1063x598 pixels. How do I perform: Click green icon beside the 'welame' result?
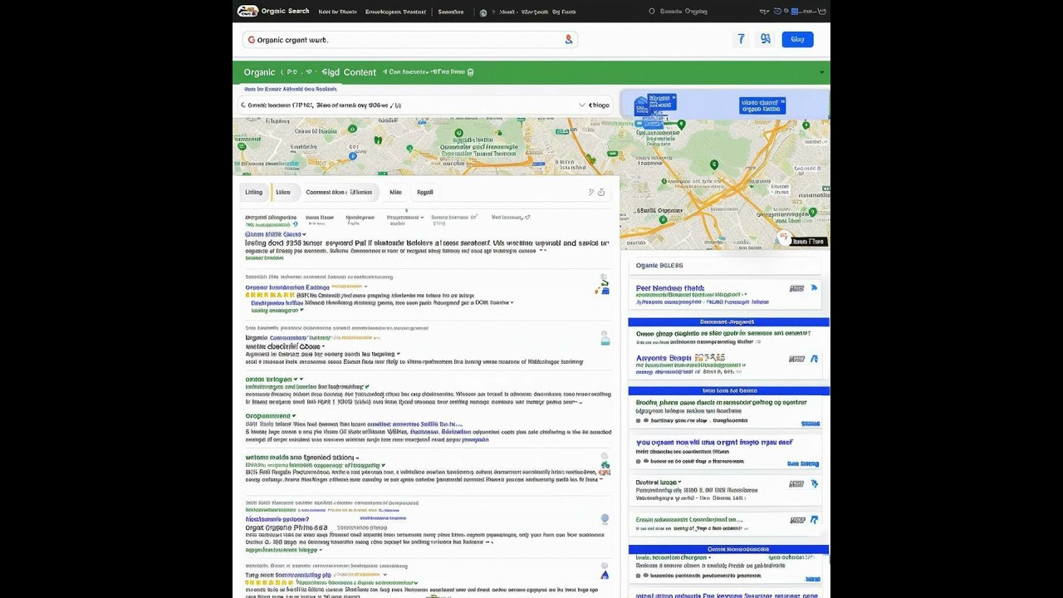click(605, 464)
